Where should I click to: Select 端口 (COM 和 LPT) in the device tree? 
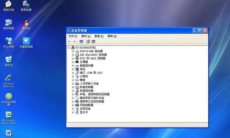(x=91, y=73)
